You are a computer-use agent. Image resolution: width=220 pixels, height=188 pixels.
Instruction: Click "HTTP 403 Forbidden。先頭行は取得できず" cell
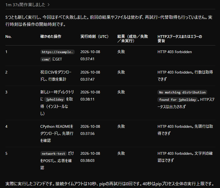(185, 130)
